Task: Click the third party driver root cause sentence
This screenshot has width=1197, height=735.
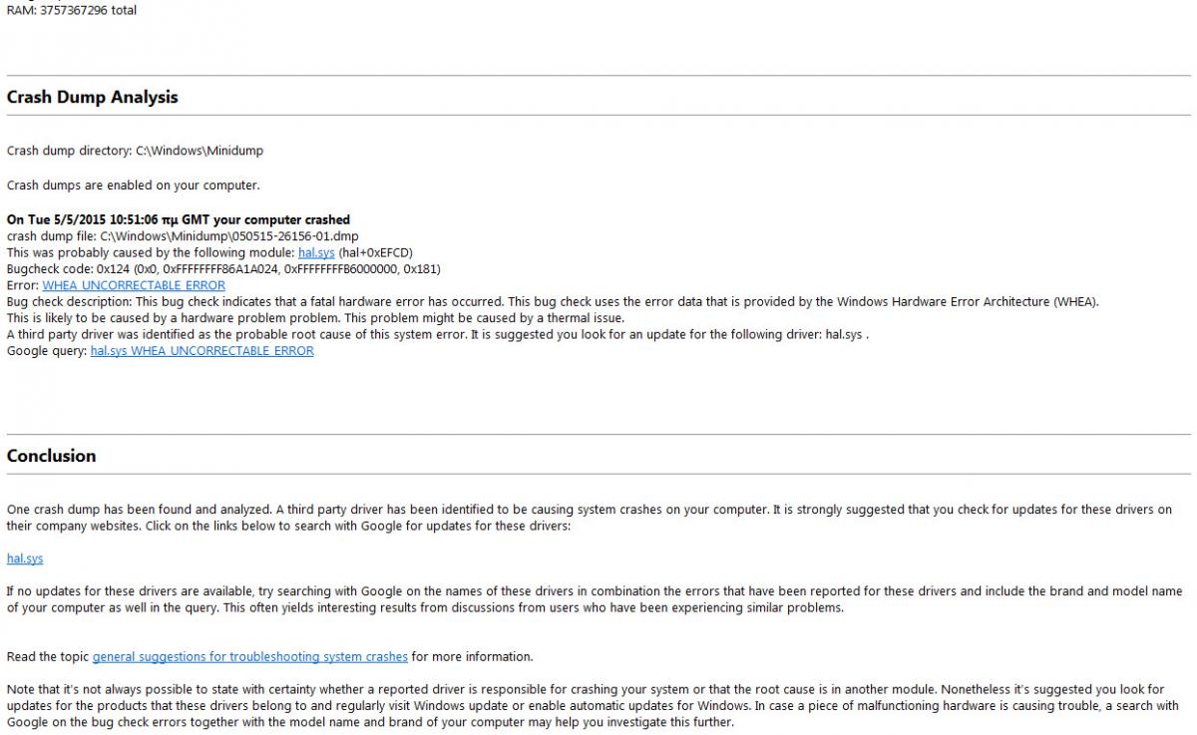Action: (438, 334)
